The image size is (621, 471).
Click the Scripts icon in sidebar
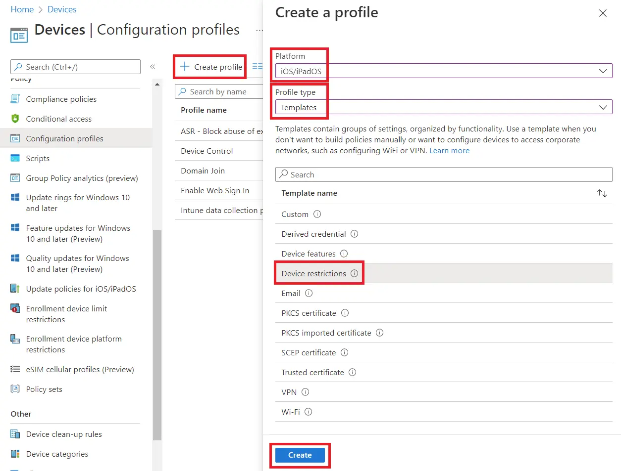click(x=15, y=158)
